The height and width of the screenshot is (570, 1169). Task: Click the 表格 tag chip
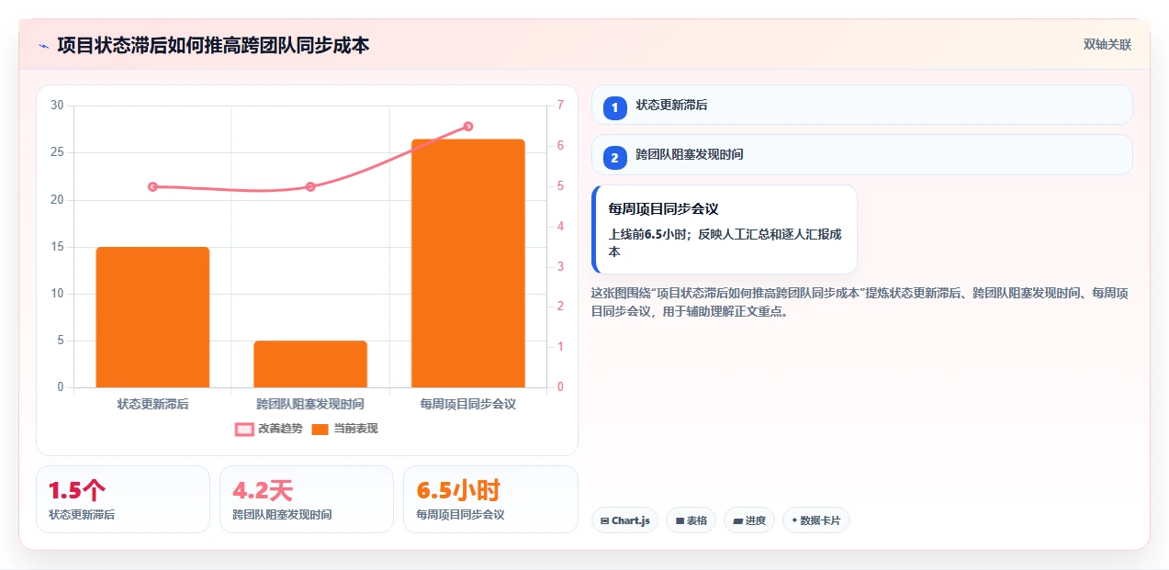coord(691,520)
